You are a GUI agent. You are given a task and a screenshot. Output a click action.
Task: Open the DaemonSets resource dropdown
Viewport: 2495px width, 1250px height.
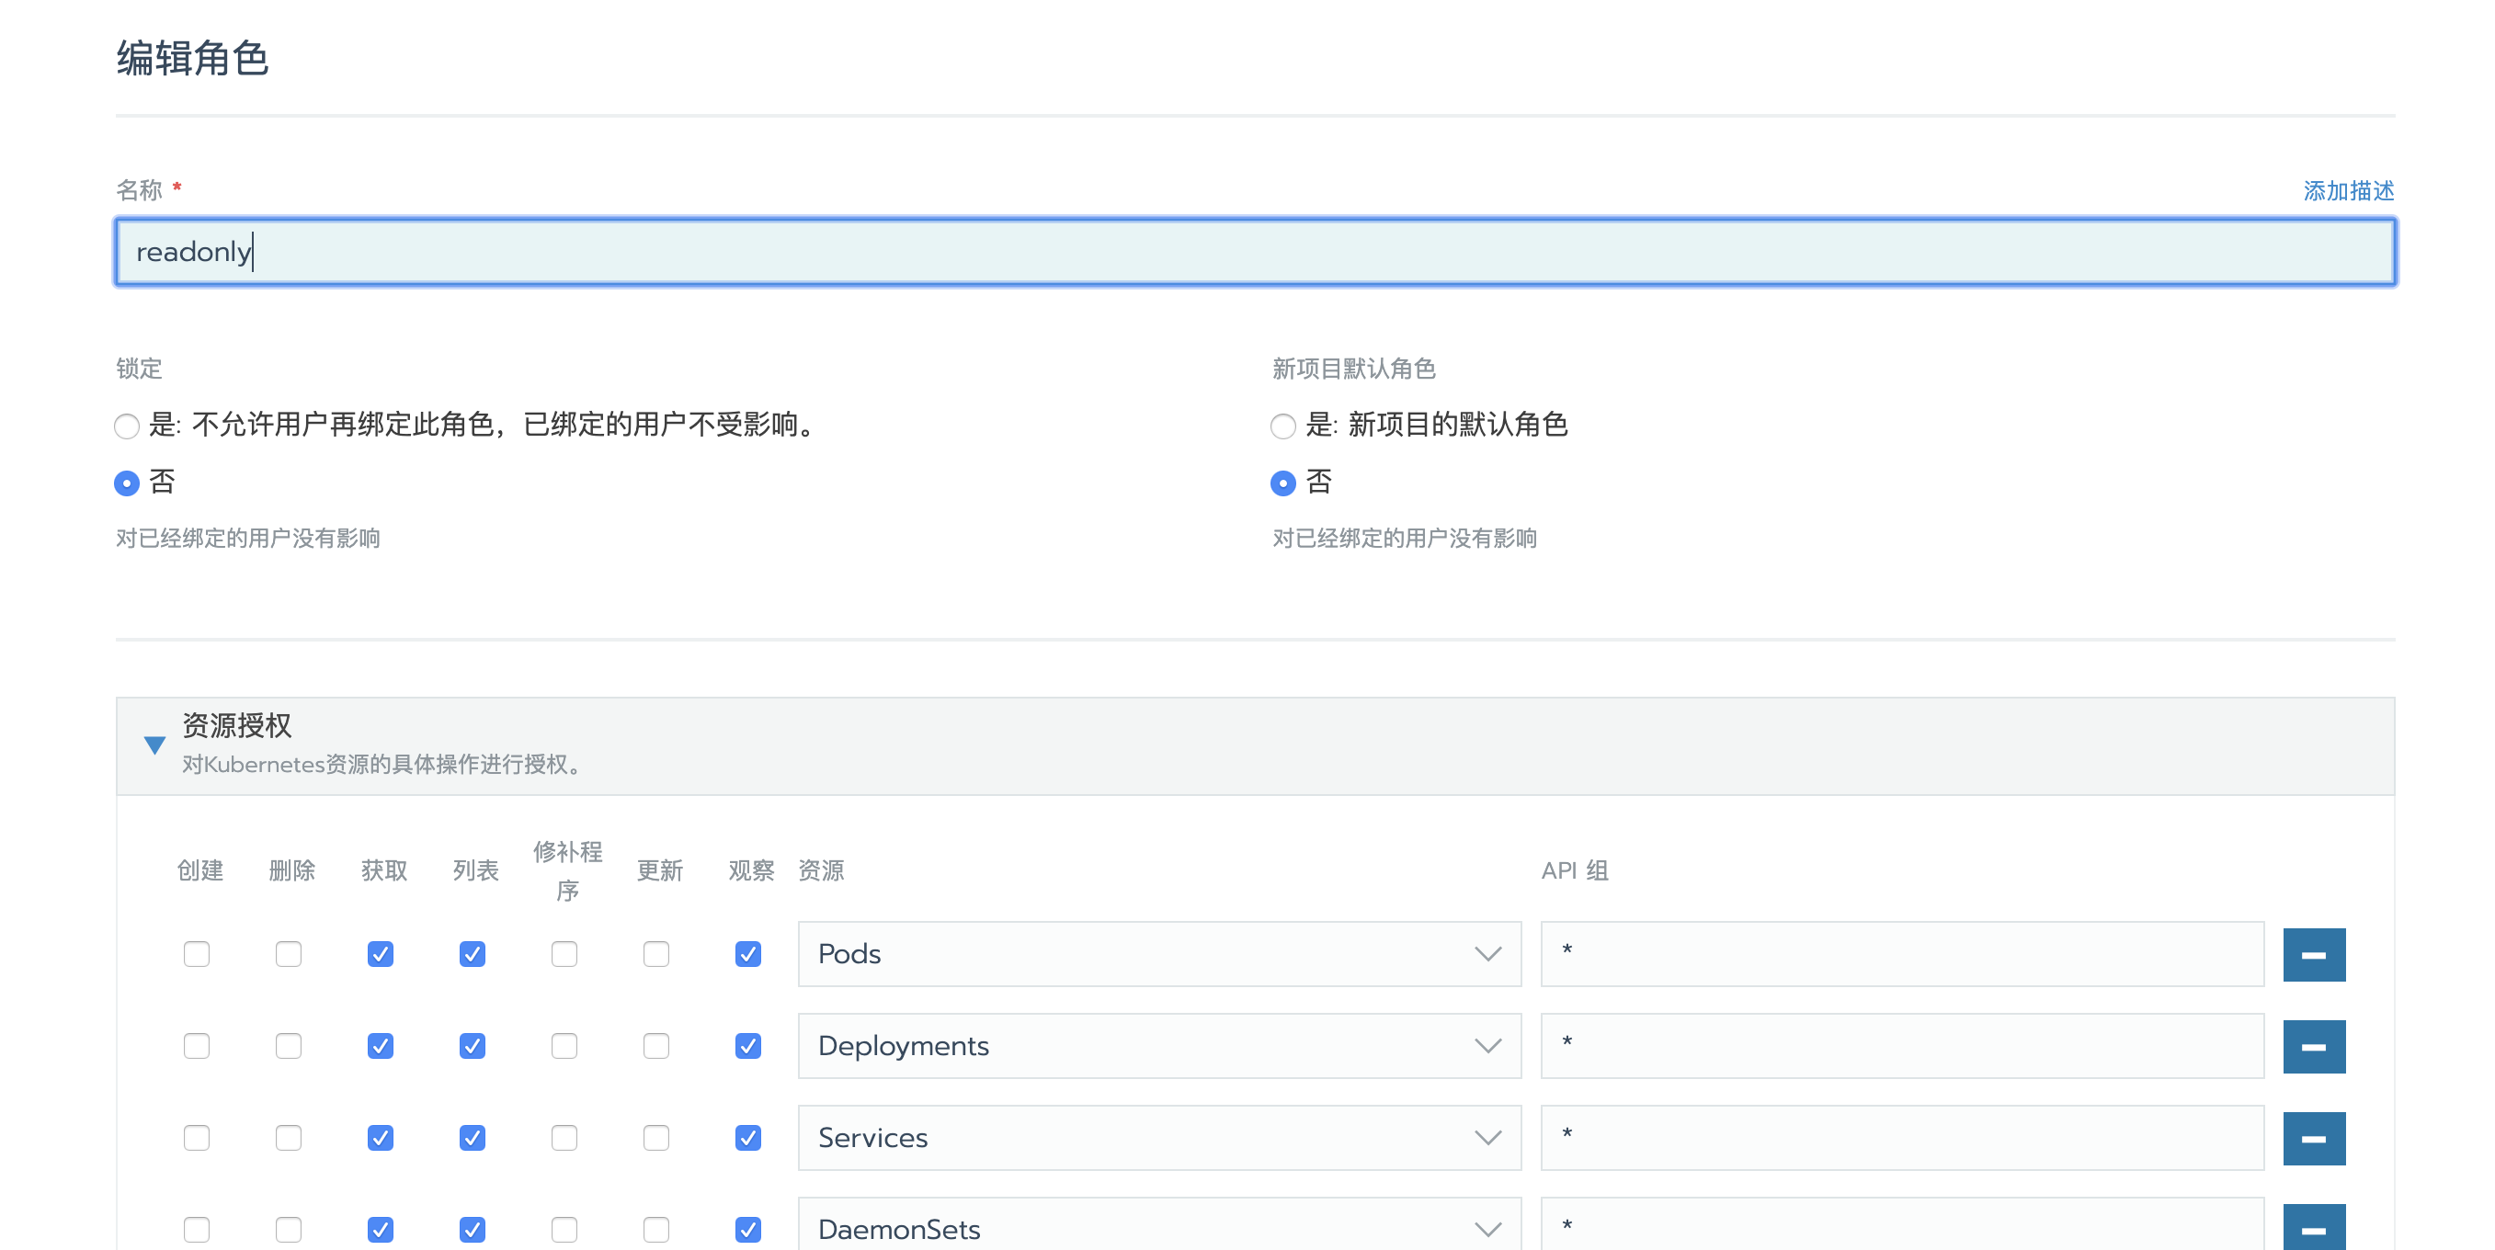click(x=1159, y=1225)
